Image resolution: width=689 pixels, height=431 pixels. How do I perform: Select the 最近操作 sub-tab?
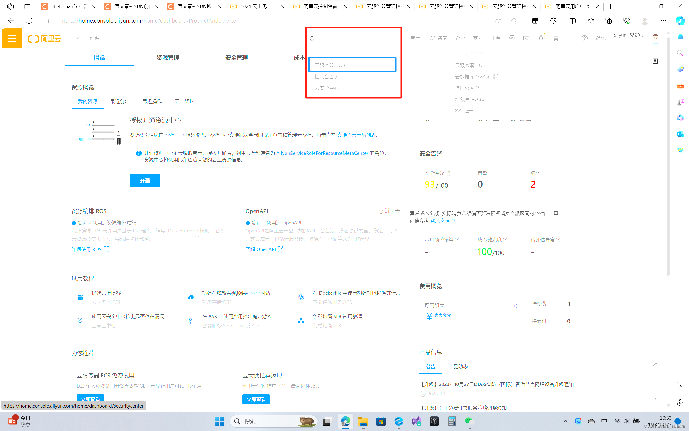(x=152, y=102)
